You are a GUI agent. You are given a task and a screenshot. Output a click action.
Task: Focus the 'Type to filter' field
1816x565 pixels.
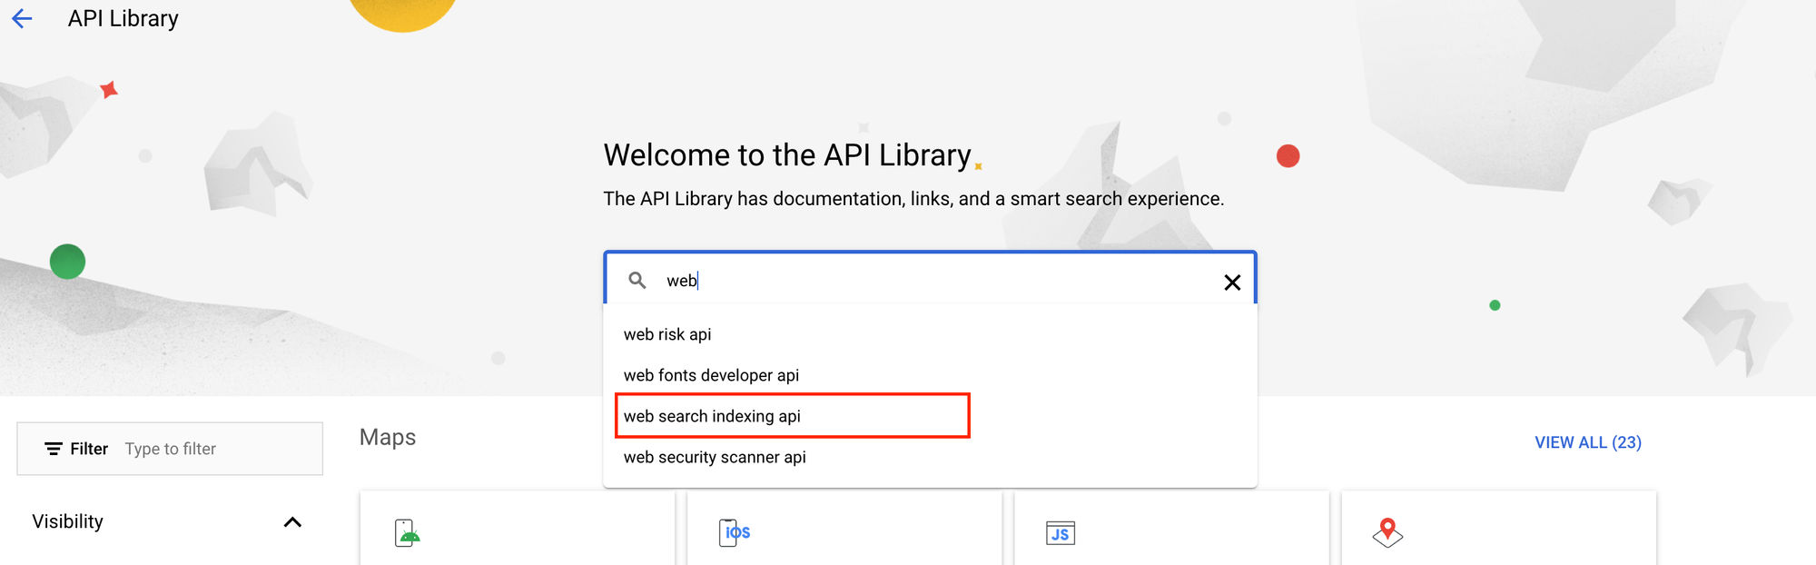click(218, 449)
